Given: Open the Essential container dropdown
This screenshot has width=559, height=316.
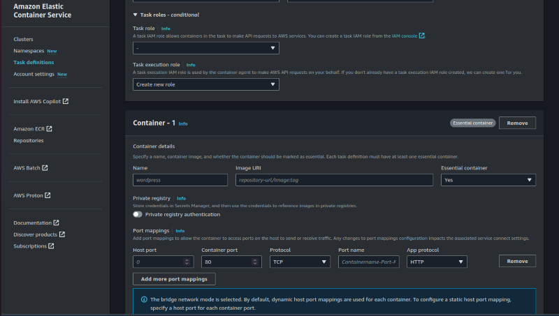Looking at the screenshot, I should click(x=488, y=180).
